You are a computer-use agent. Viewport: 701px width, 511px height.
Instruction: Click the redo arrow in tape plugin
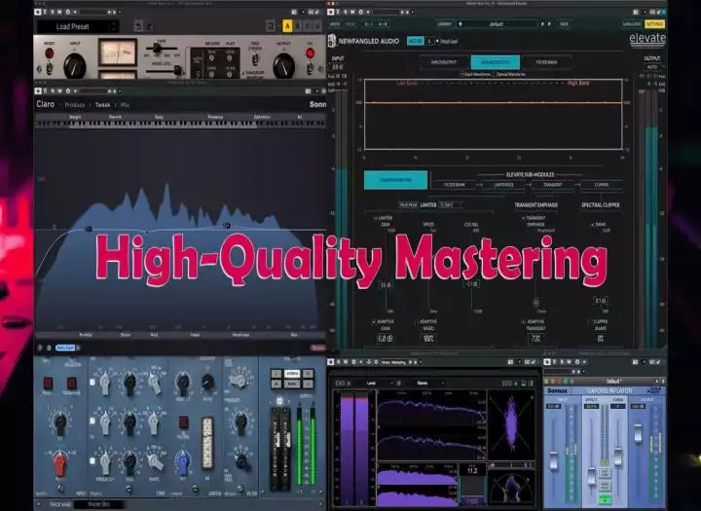150,26
